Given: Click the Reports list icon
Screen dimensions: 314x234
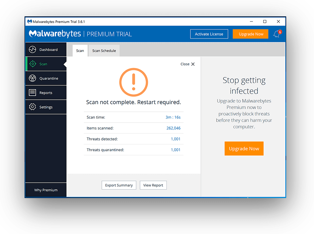Looking at the screenshot, I should click(32, 93).
